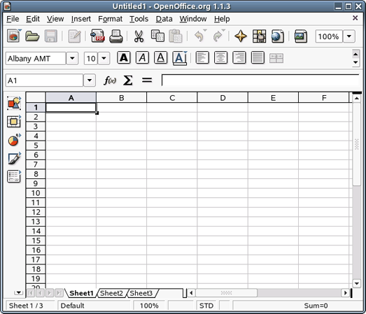Click the vertical scrollbar down arrow
The height and width of the screenshot is (314, 366).
point(356,284)
